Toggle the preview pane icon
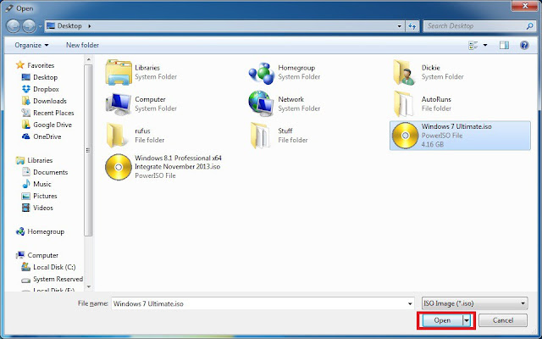This screenshot has height=339, width=542. (x=504, y=45)
